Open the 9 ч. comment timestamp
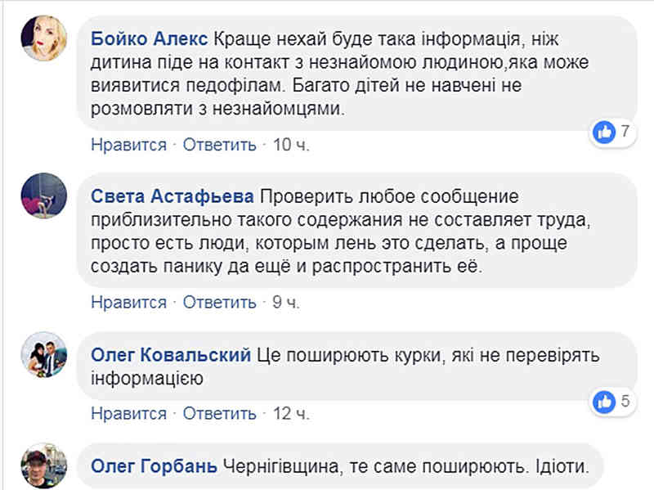The height and width of the screenshot is (490, 654). pyautogui.click(x=286, y=303)
